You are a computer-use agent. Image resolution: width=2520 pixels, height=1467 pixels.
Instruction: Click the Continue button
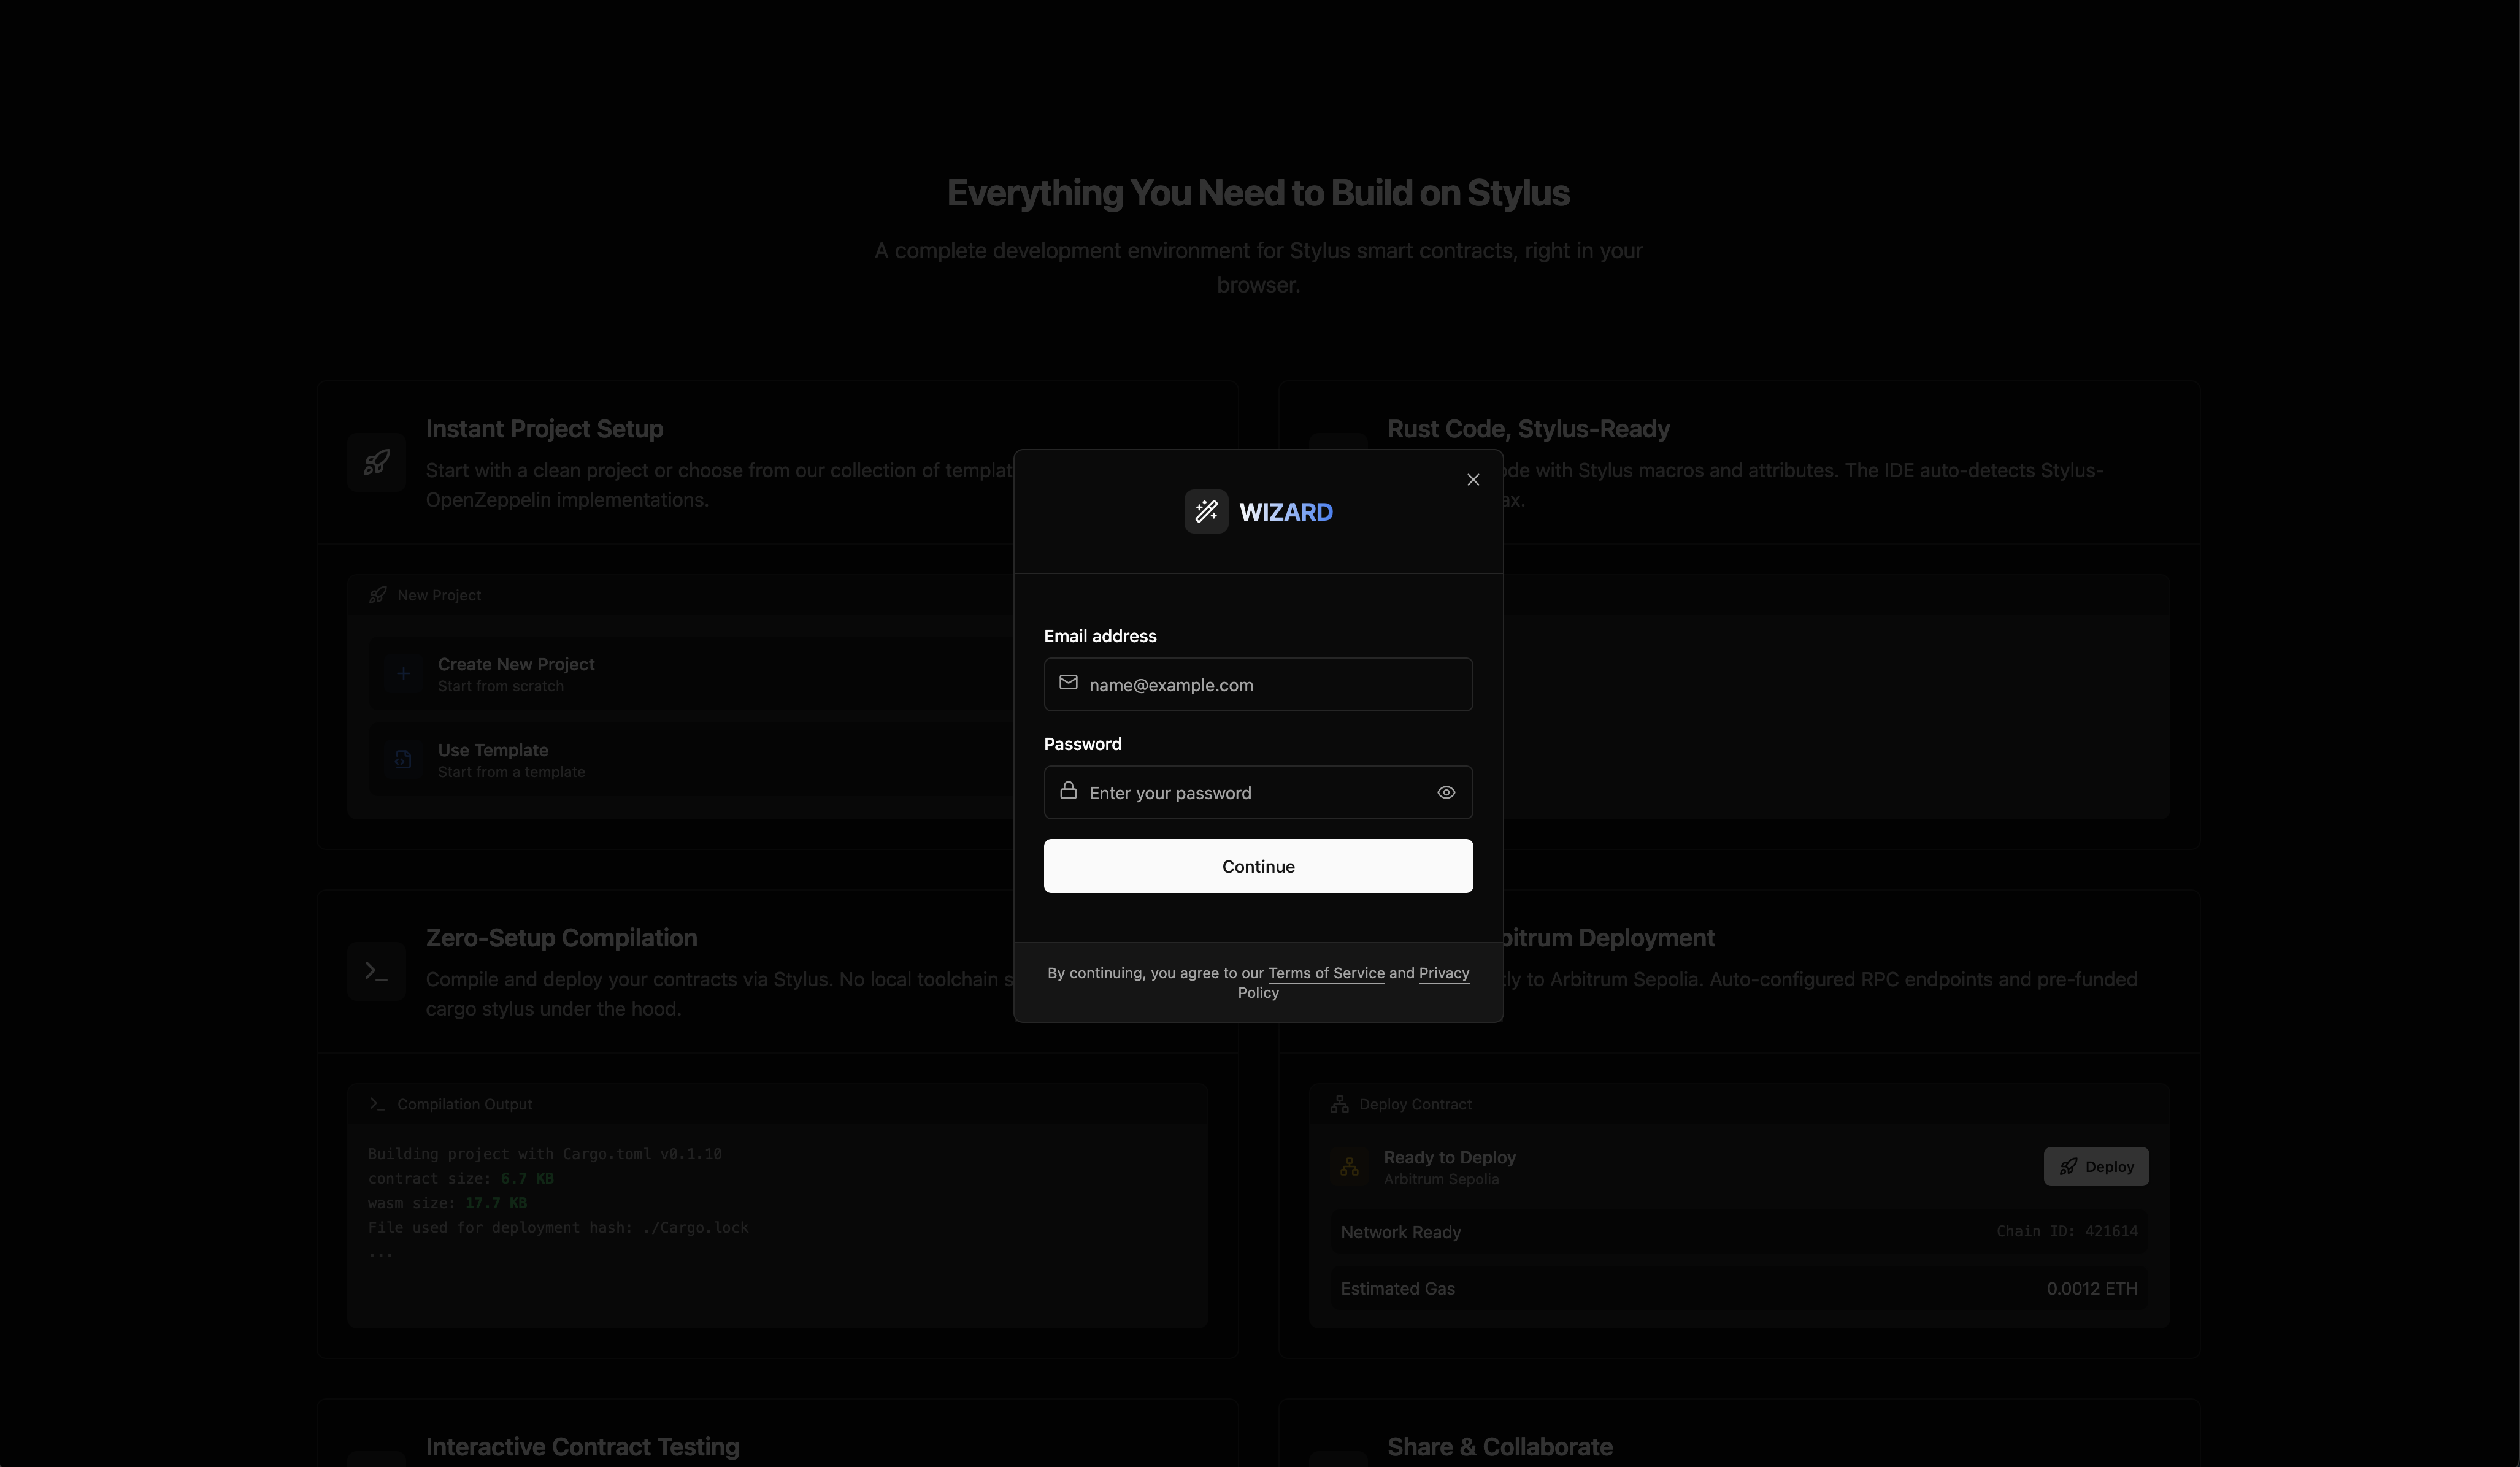click(x=1258, y=866)
